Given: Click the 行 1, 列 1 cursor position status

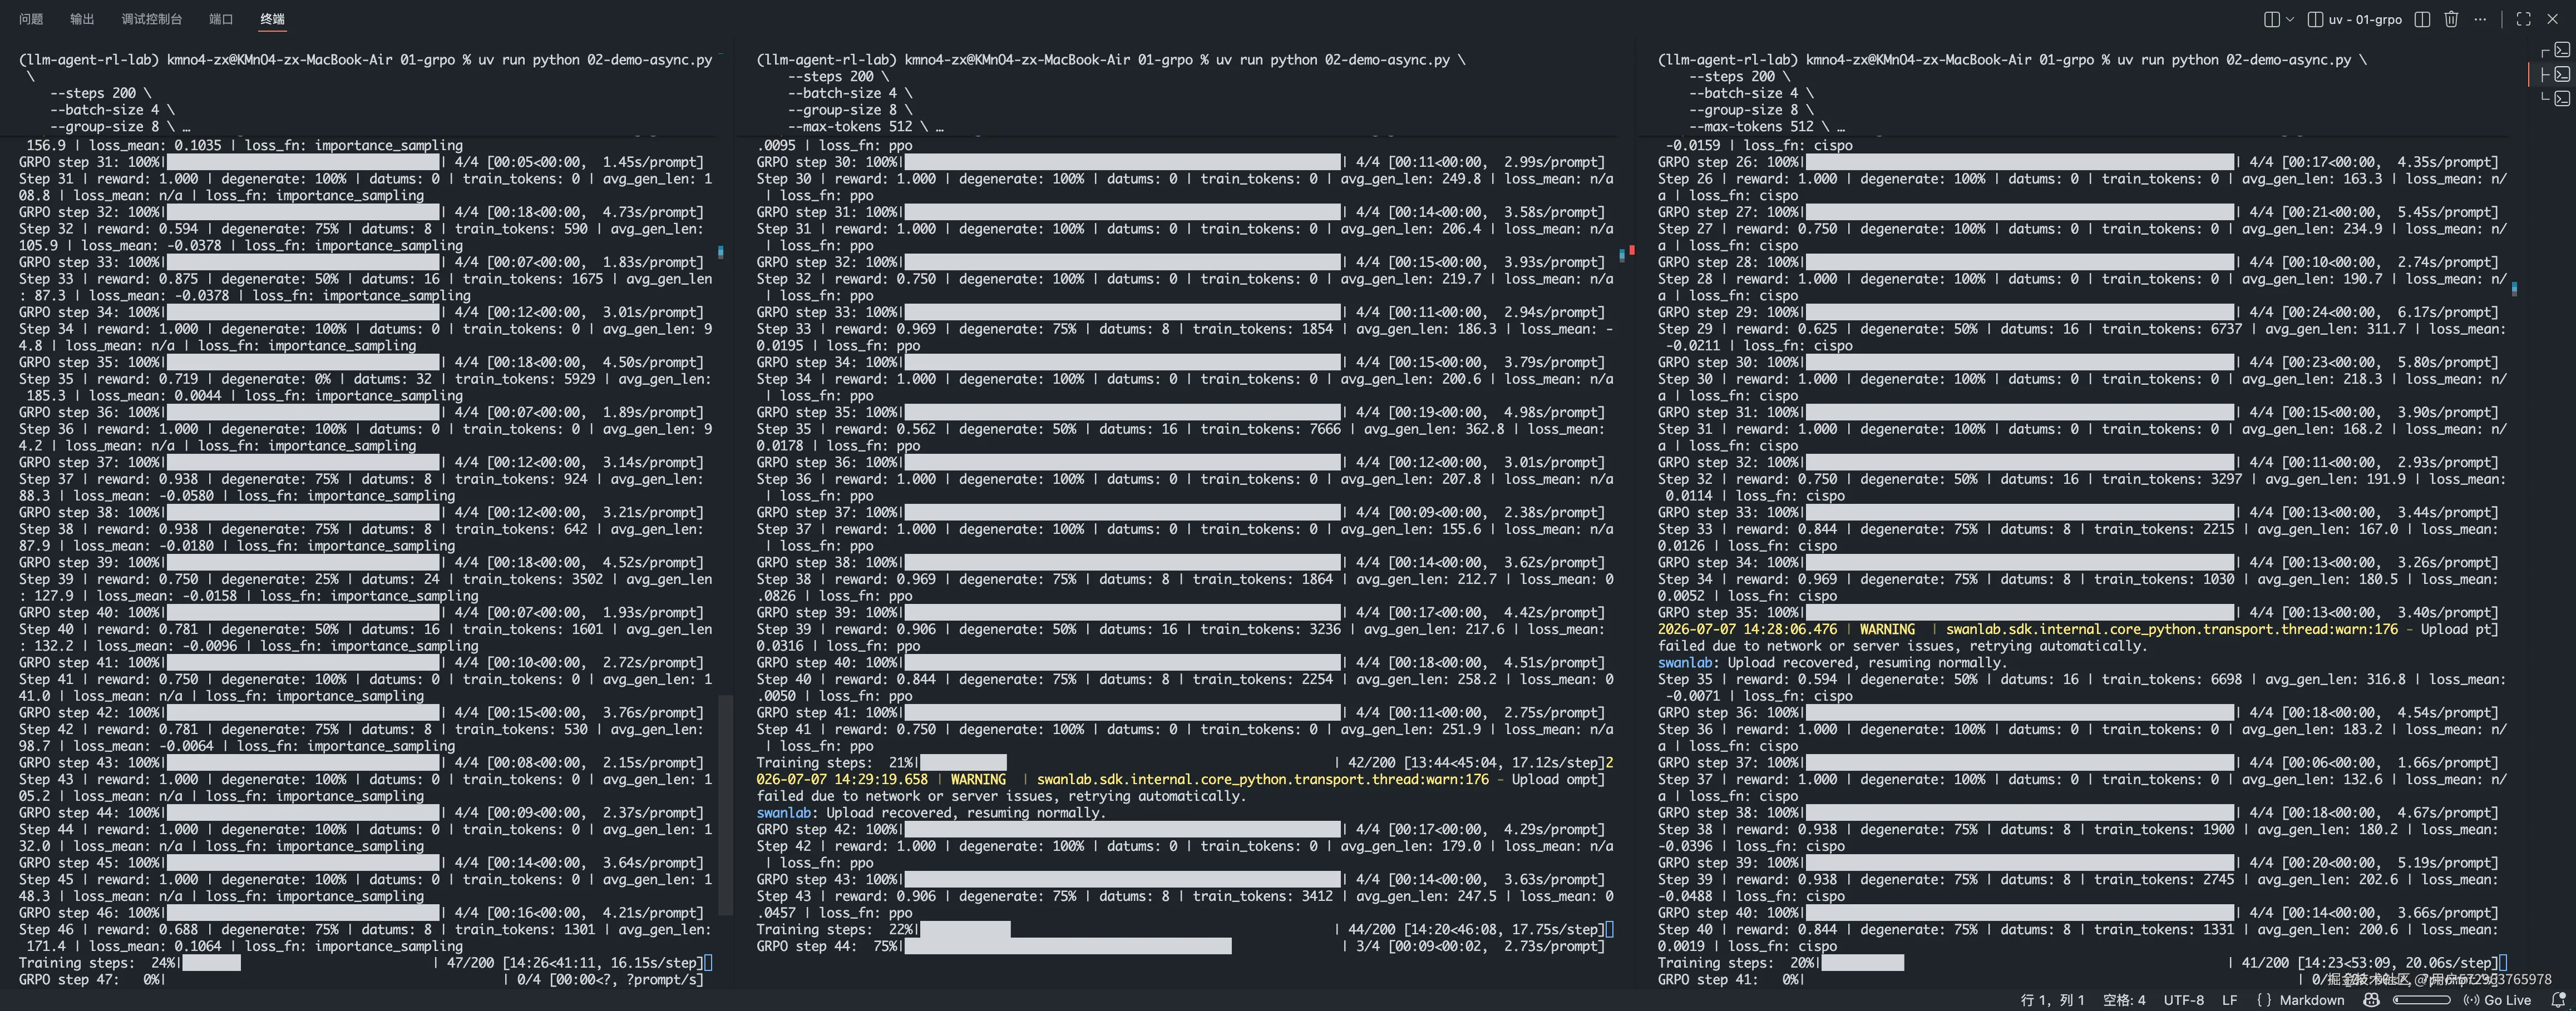Looking at the screenshot, I should click(2052, 1000).
